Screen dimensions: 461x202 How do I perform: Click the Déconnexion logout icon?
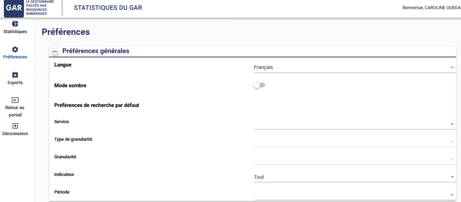point(15,126)
